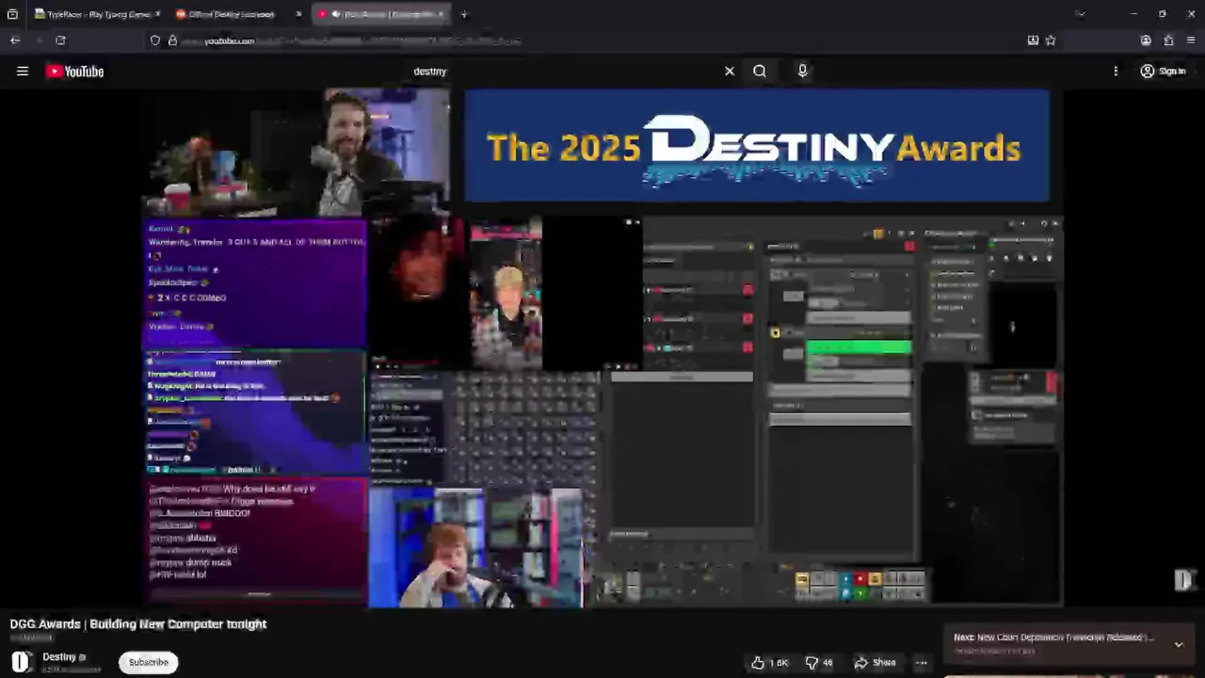Click the video title 'DGG Awards | Building New Computer tonight'
Viewport: 1205px width, 678px height.
point(138,623)
